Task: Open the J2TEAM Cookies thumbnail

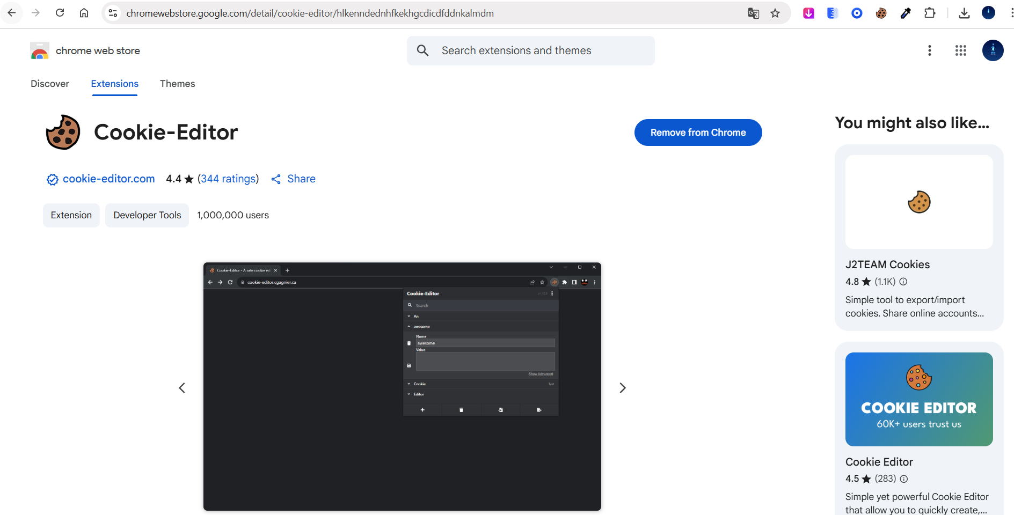Action: tap(919, 202)
